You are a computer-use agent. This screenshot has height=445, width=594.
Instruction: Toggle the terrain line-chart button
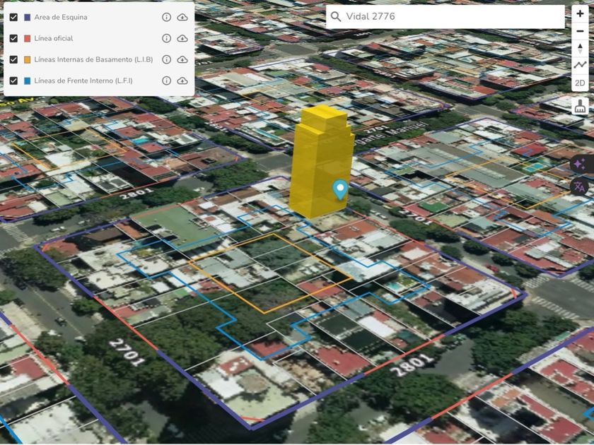(580, 65)
